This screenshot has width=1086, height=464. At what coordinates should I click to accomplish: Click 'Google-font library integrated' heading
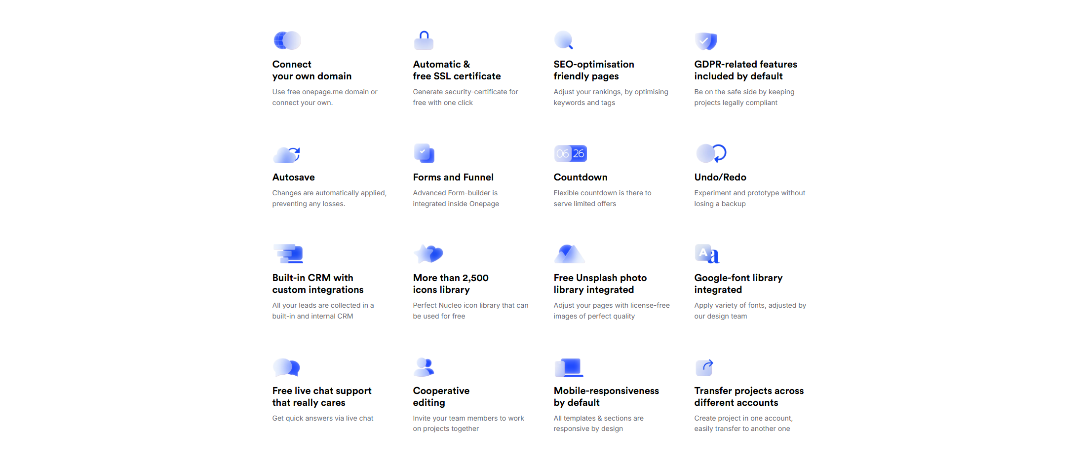click(x=738, y=284)
